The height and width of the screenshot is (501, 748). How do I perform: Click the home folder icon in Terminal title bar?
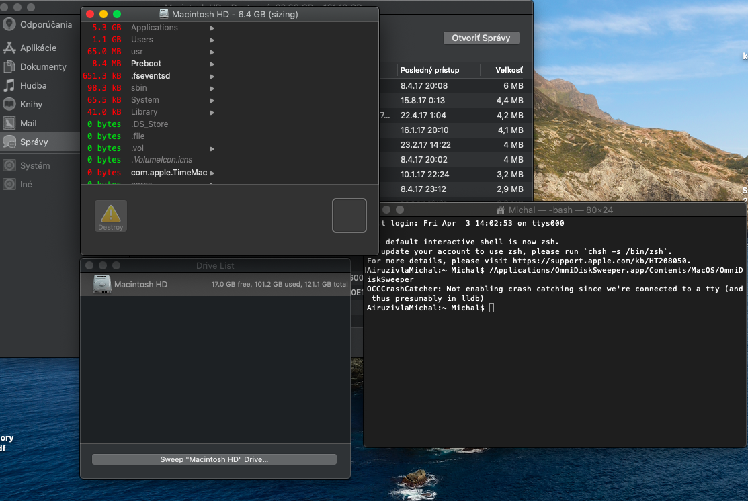(501, 210)
